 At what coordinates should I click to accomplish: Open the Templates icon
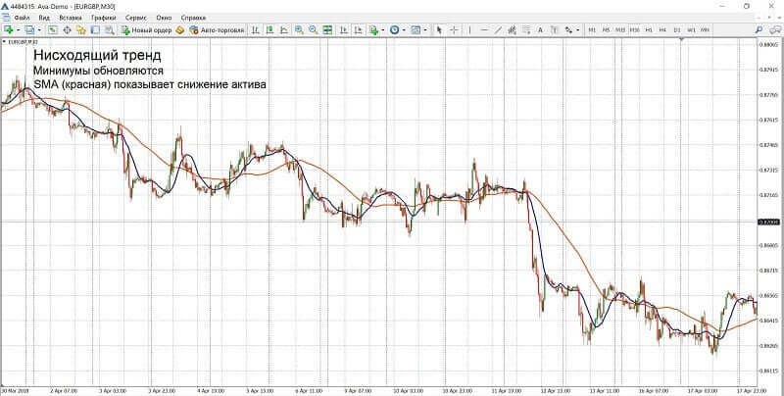coord(416,30)
